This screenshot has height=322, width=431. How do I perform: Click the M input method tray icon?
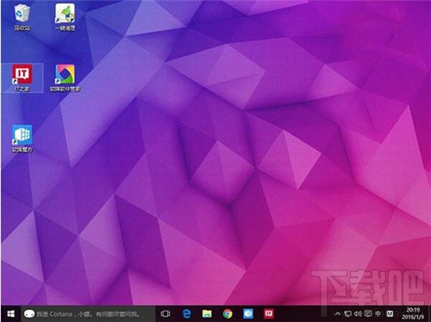(390, 313)
